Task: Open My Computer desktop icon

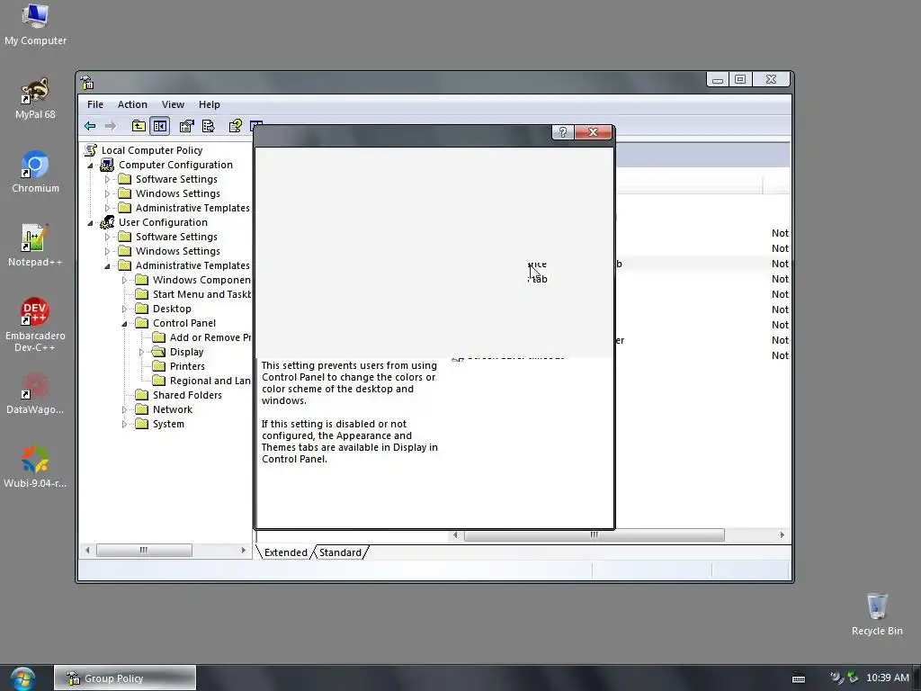Action: pos(35,24)
